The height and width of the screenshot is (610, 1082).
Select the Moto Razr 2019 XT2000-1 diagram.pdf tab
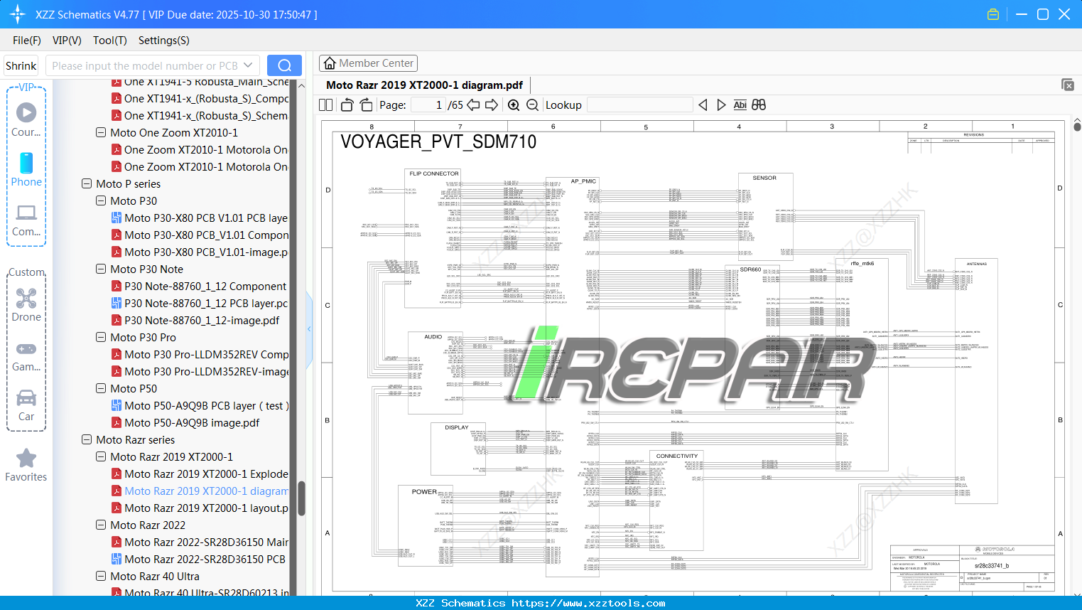point(424,85)
